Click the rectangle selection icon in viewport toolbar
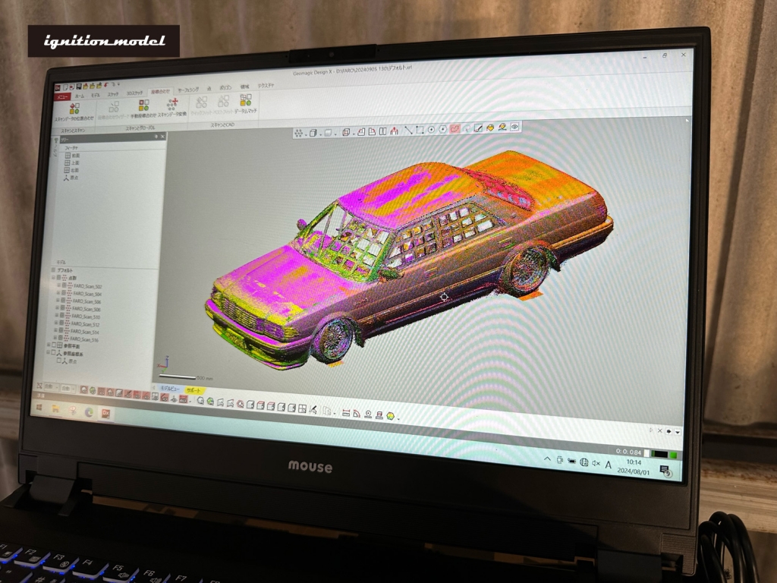This screenshot has width=777, height=583. tap(420, 130)
